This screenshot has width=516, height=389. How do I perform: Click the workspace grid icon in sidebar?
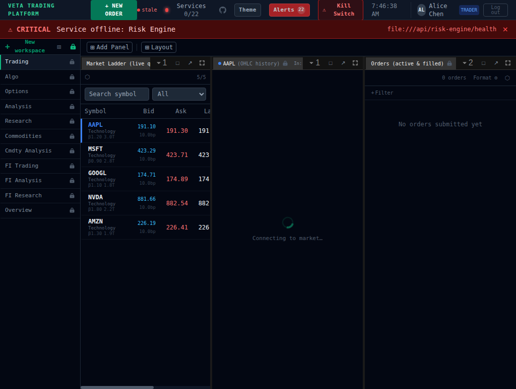point(59,47)
